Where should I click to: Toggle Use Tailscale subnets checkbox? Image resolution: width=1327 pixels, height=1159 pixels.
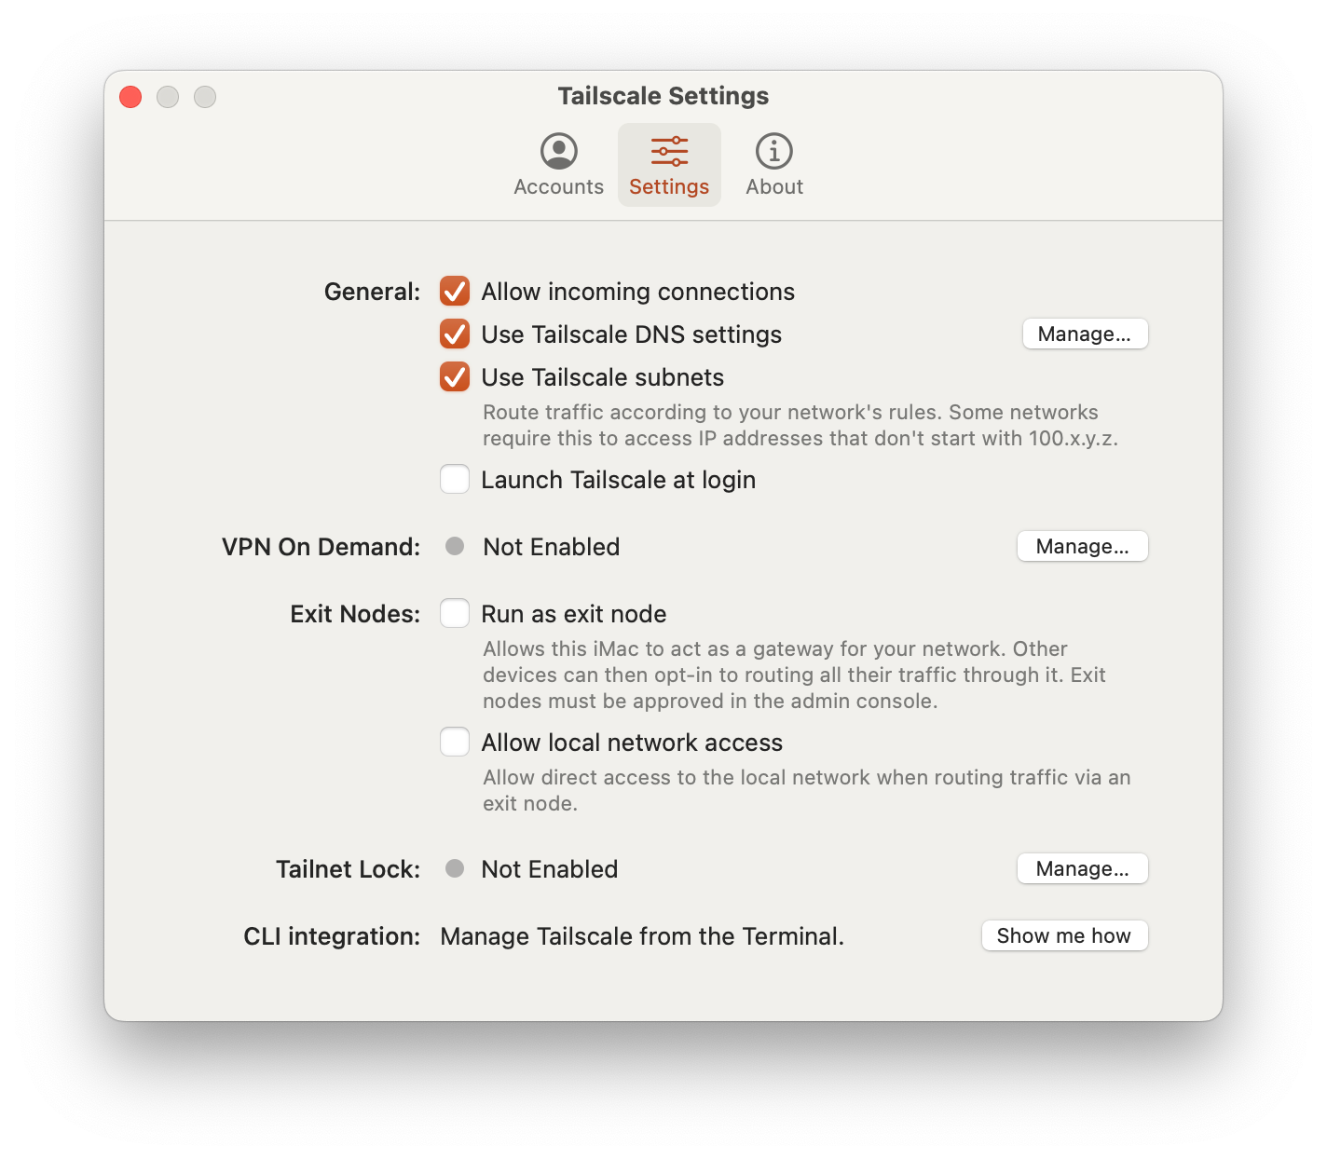click(455, 377)
